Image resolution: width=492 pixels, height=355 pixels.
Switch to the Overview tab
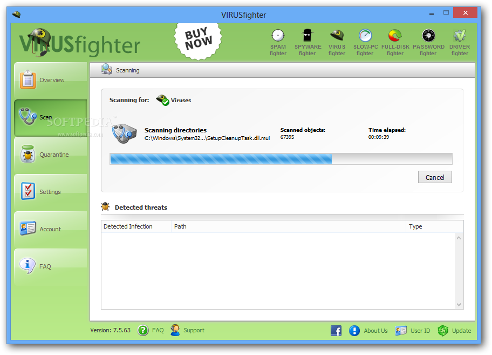tap(51, 80)
